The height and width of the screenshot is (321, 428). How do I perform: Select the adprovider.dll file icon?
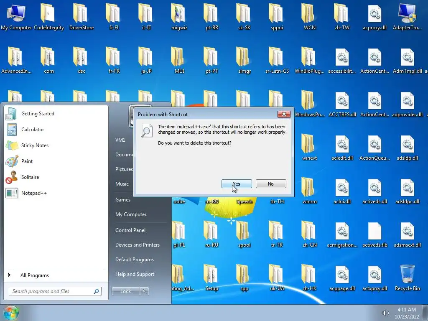pos(407,104)
